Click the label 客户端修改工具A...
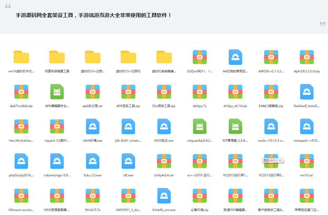The width and height of the screenshot is (328, 215). point(271,210)
